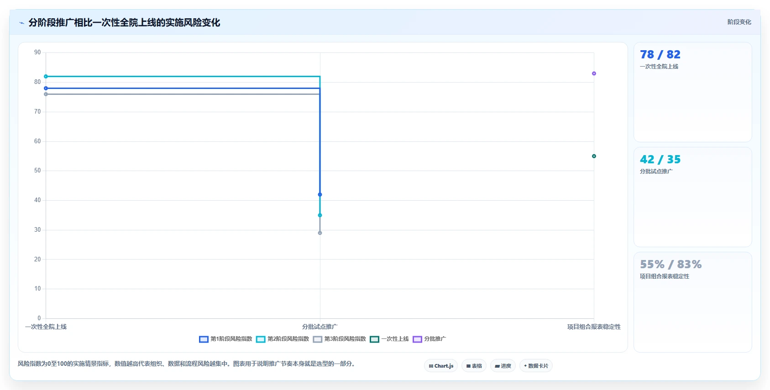The width and height of the screenshot is (770, 390).
Task: Click the 数据卡片 chip
Action: tap(536, 366)
